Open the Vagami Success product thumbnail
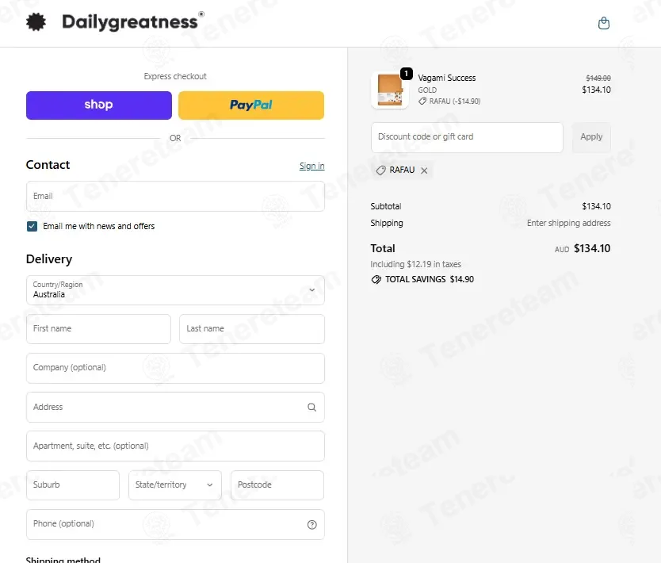This screenshot has height=563, width=661. coord(390,90)
